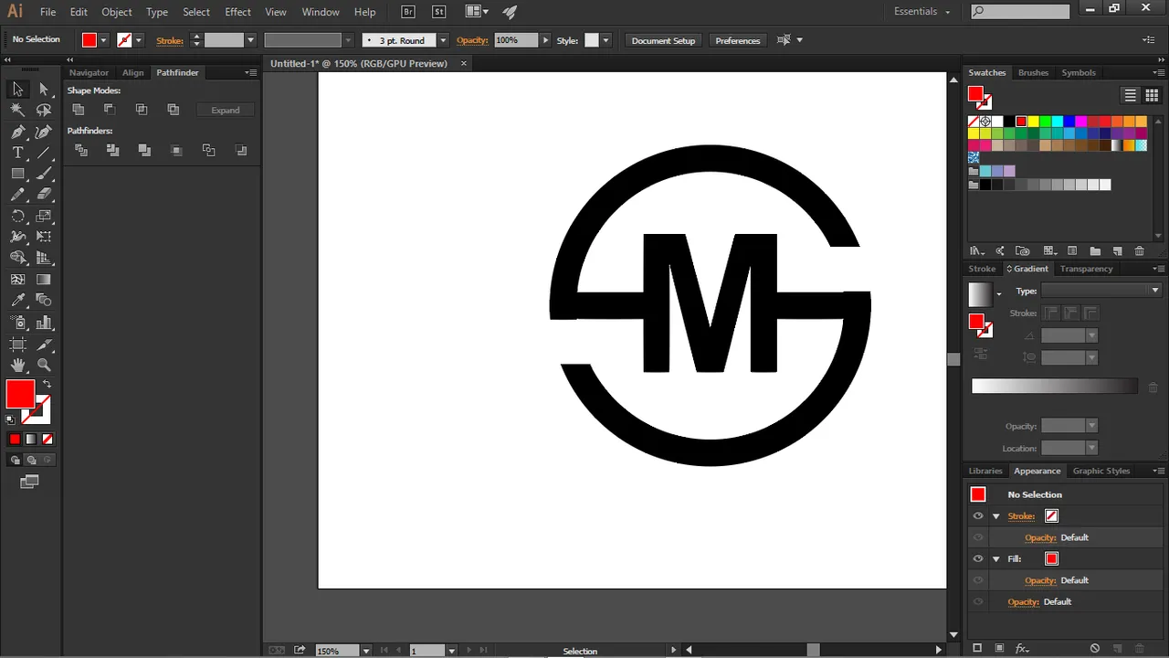Select the Shape Builder tool
The height and width of the screenshot is (658, 1169).
pyautogui.click(x=17, y=258)
